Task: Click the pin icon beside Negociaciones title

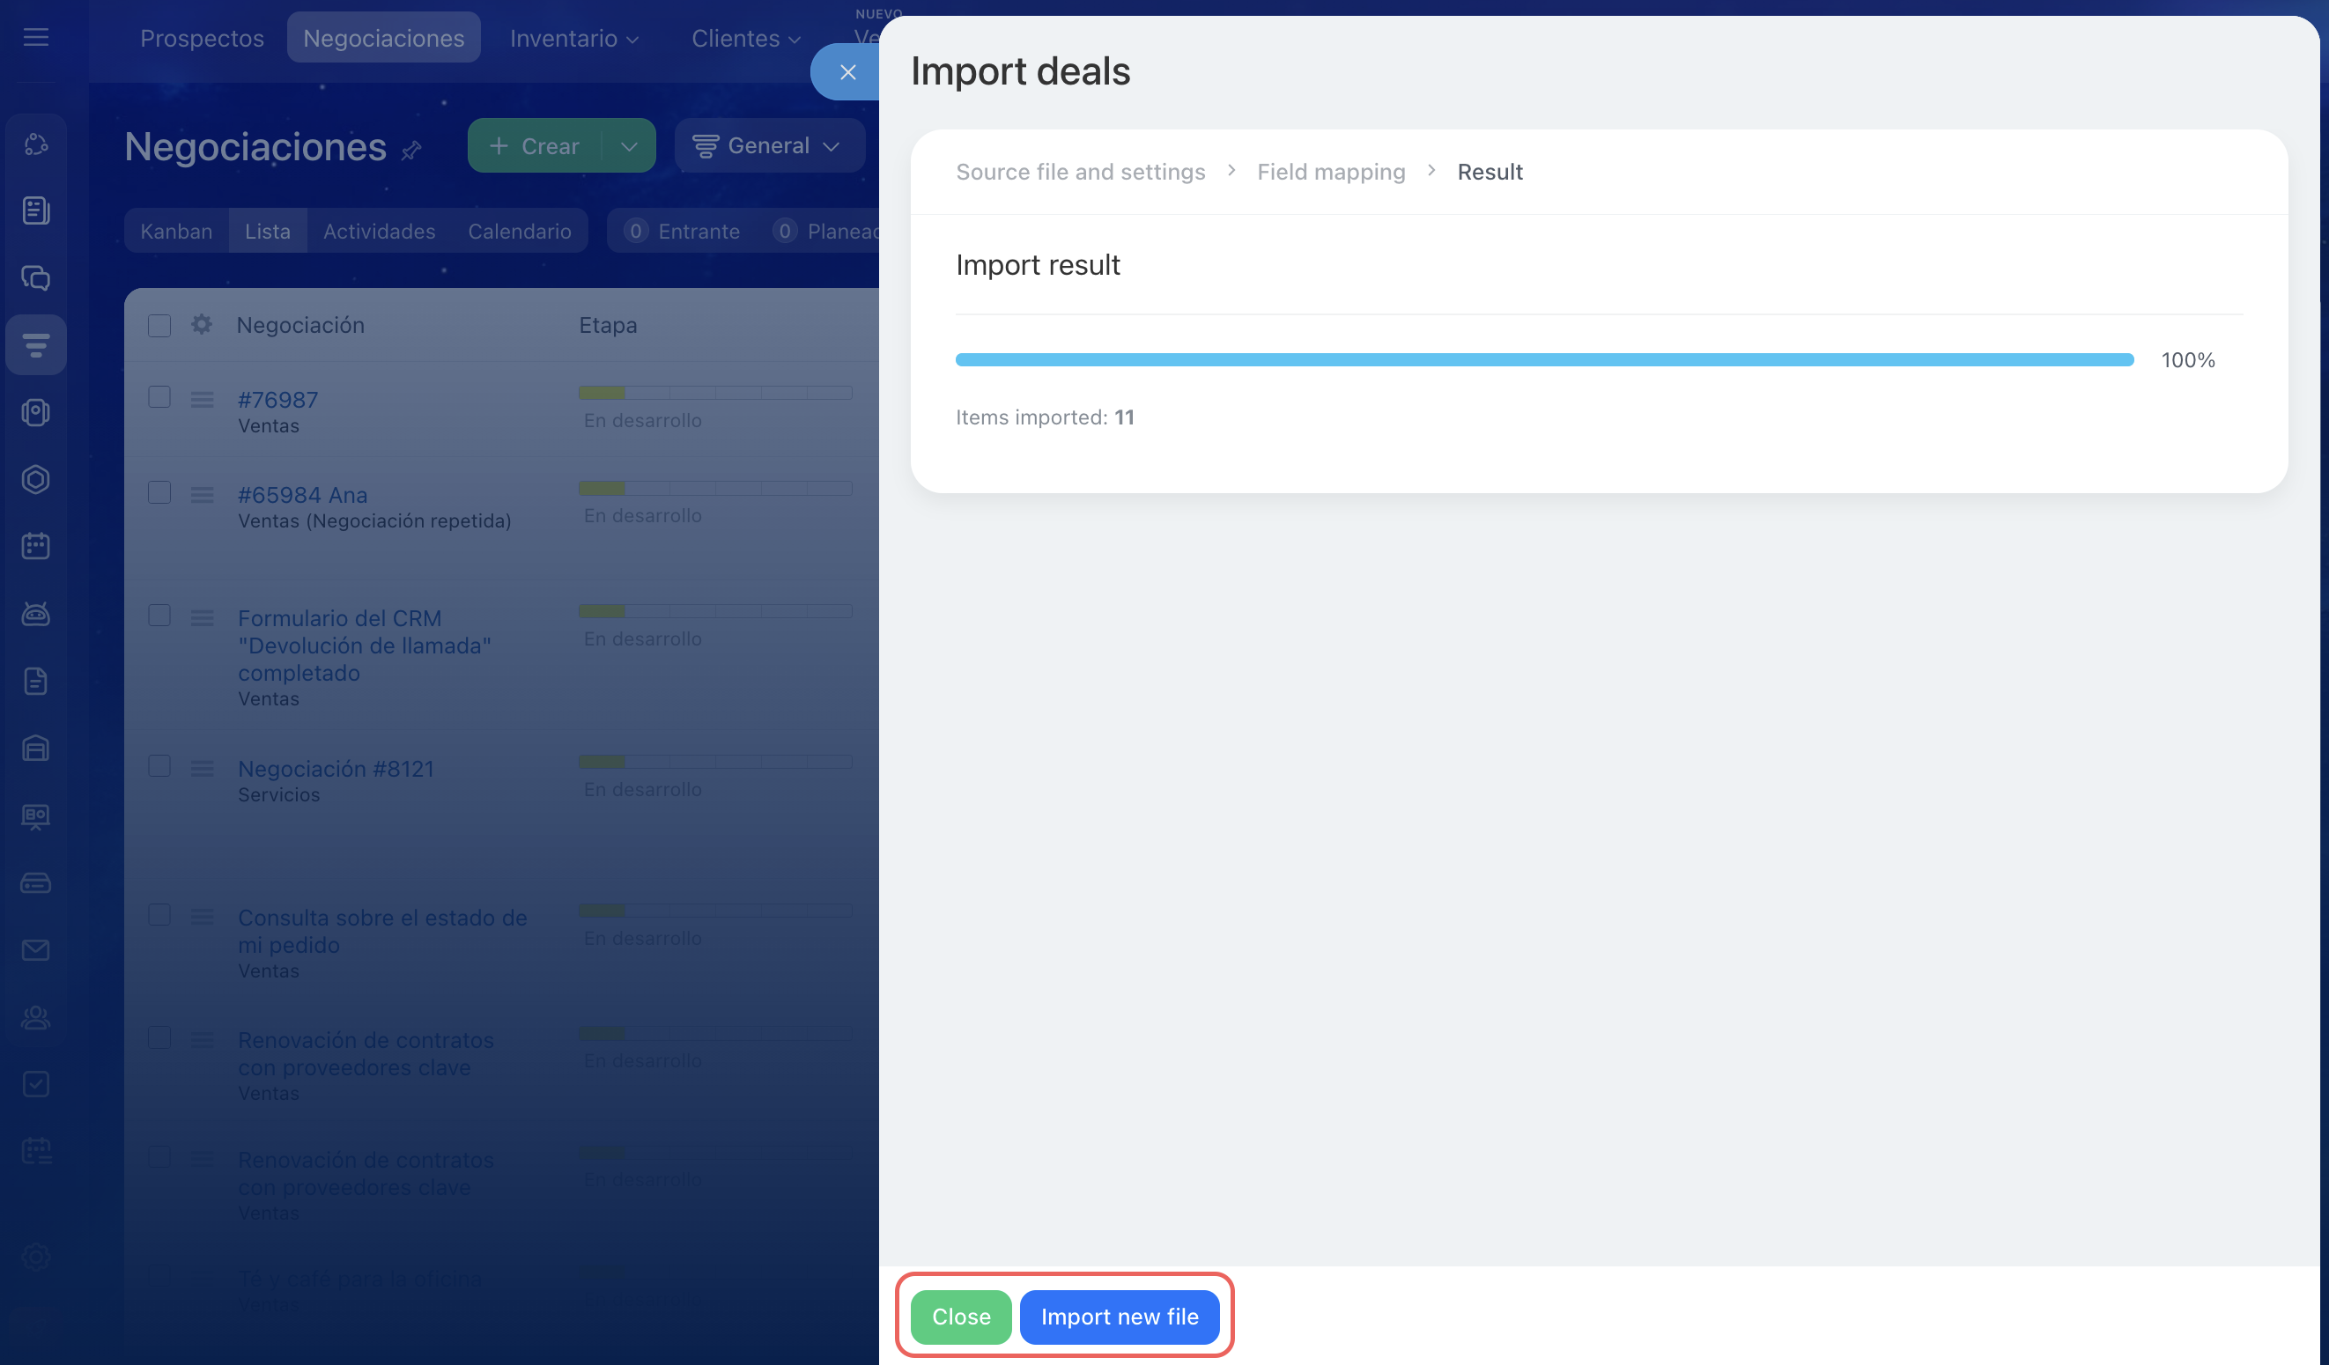Action: pyautogui.click(x=412, y=150)
